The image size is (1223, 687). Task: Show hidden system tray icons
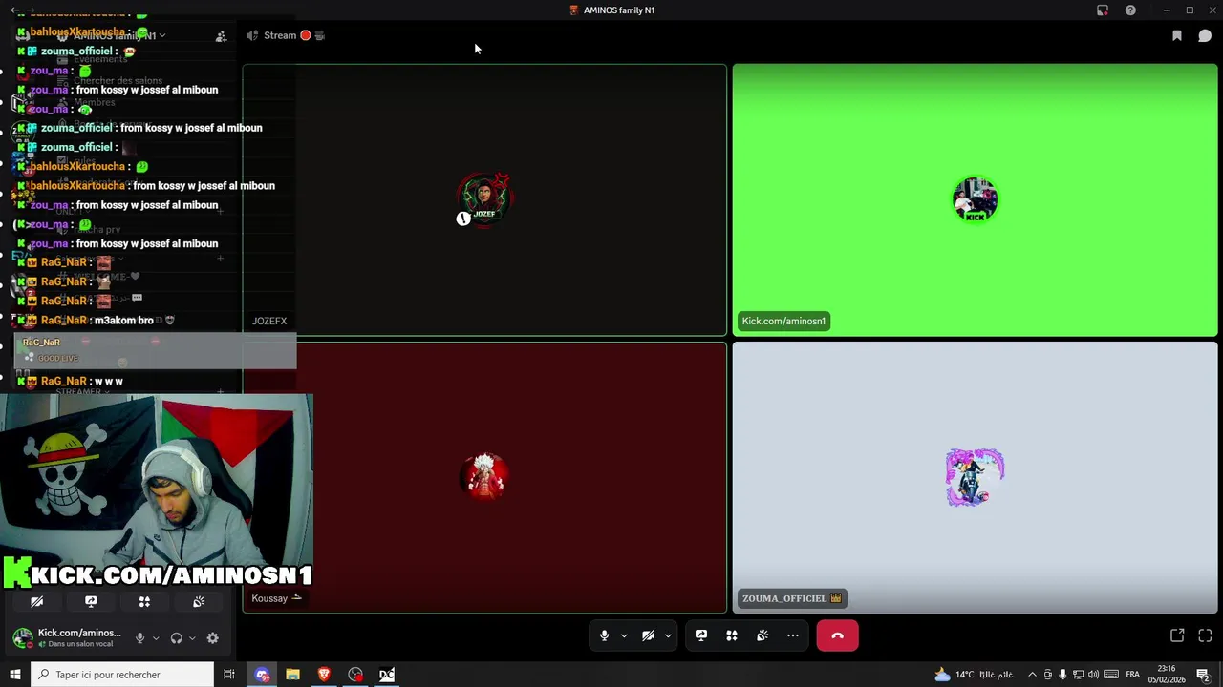1032,675
